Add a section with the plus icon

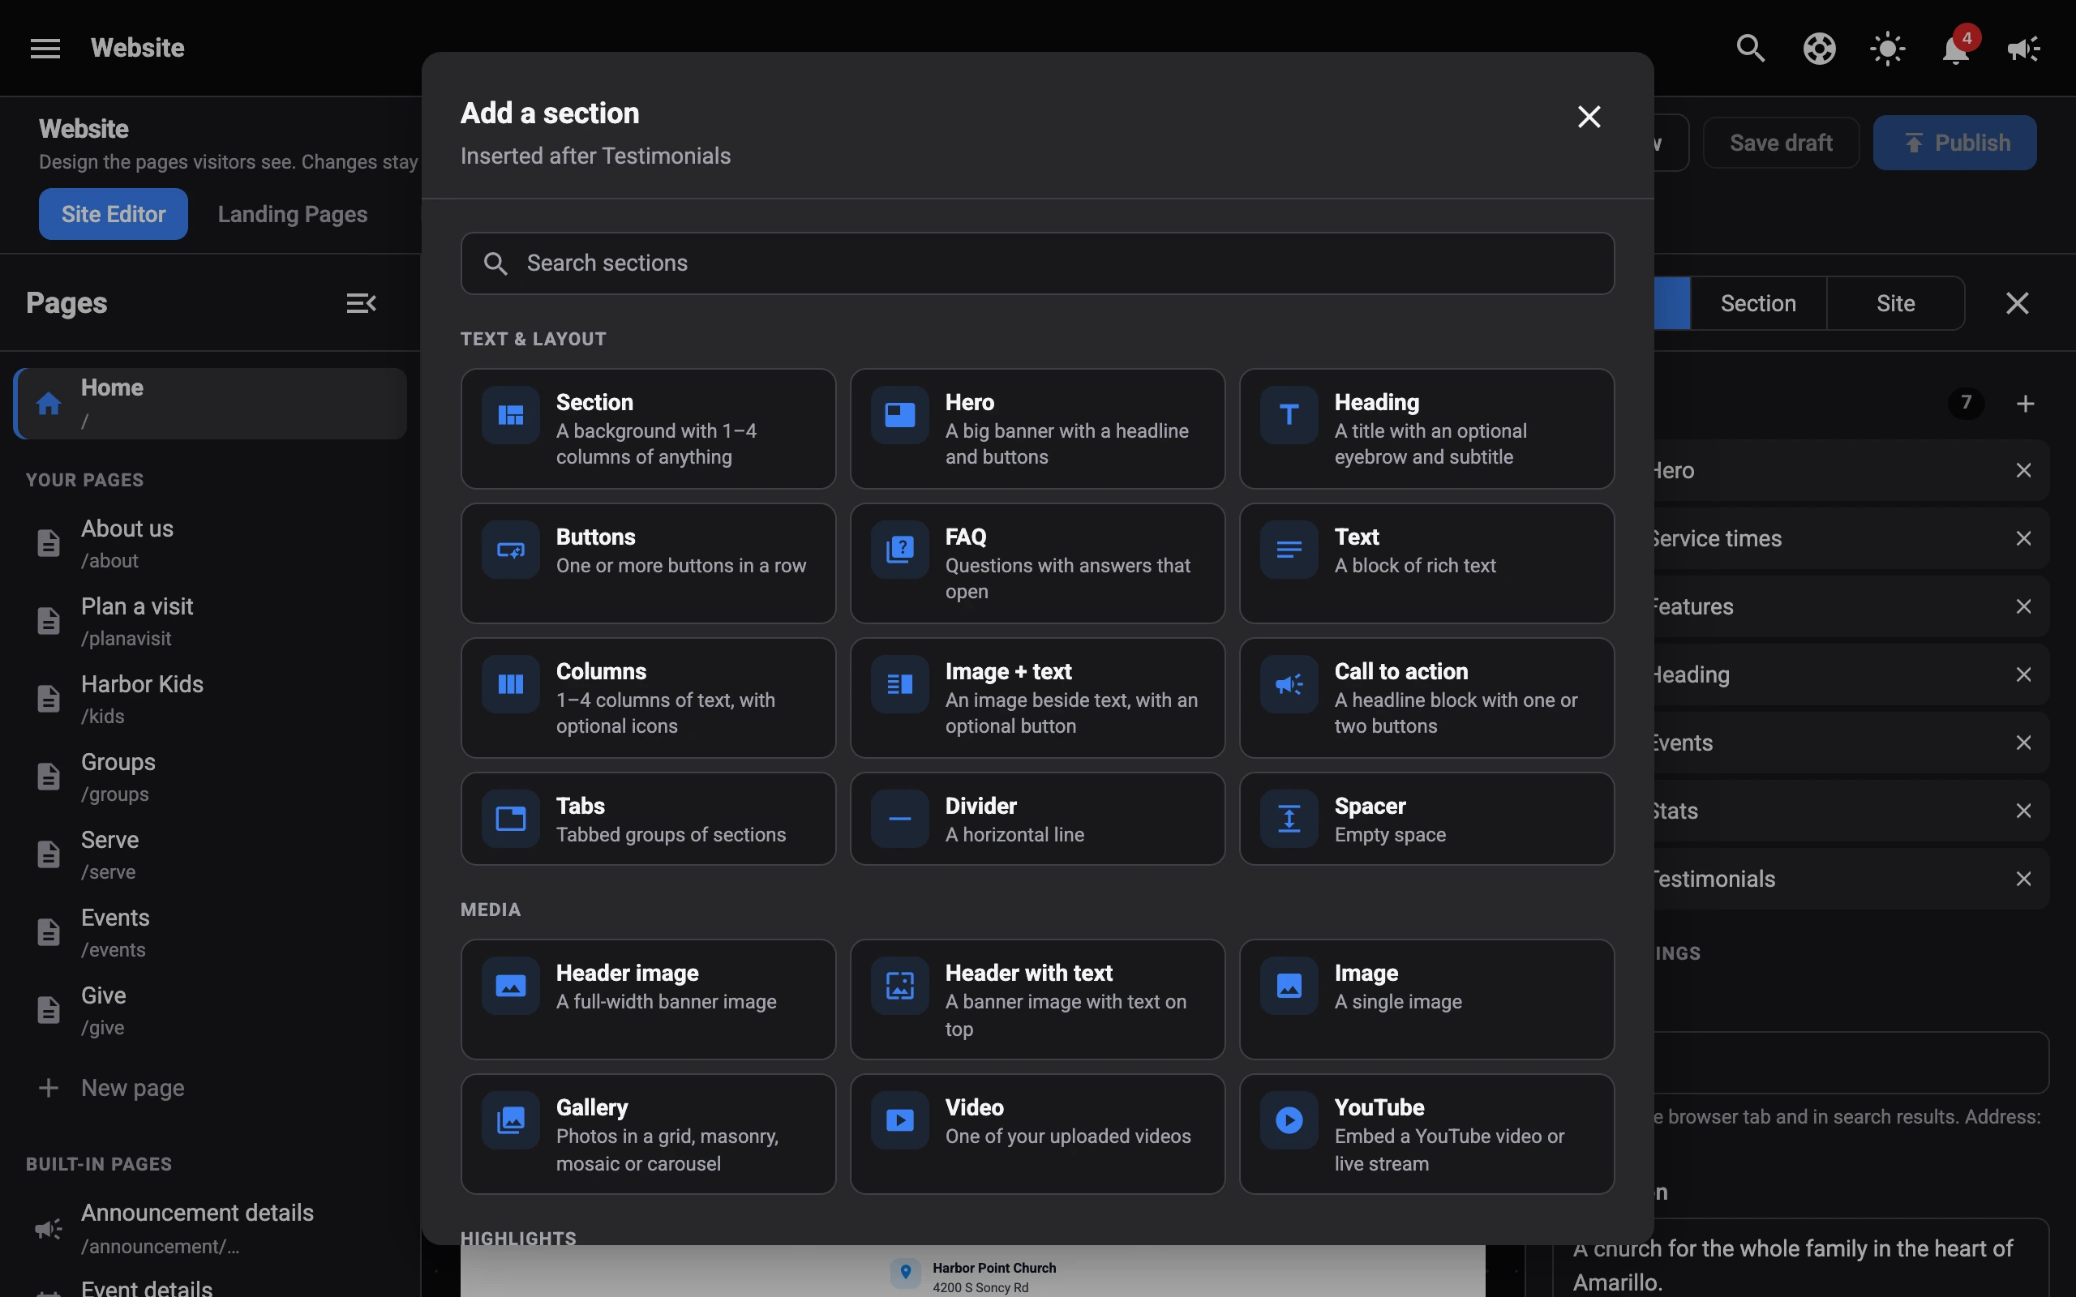click(x=2026, y=403)
